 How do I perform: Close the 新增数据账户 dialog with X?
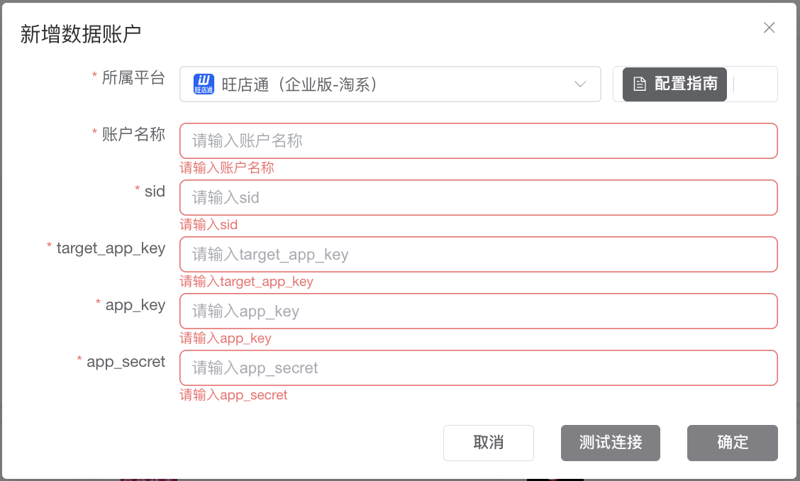click(x=769, y=28)
